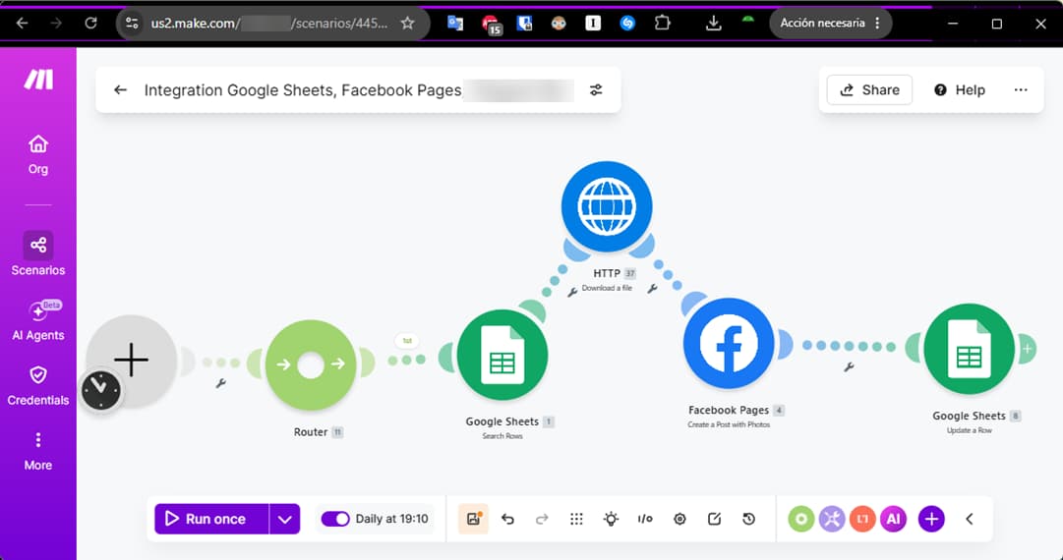Go to Org in the sidebar

[x=38, y=155]
